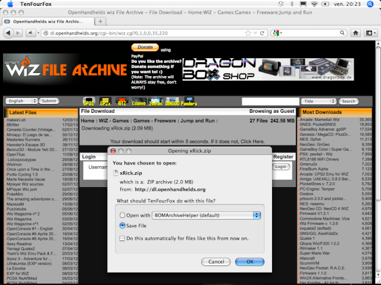
Task: Open a new tab with plus button
Action: [101, 21]
